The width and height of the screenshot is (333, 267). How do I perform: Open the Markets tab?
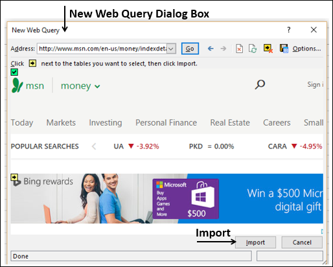click(61, 122)
